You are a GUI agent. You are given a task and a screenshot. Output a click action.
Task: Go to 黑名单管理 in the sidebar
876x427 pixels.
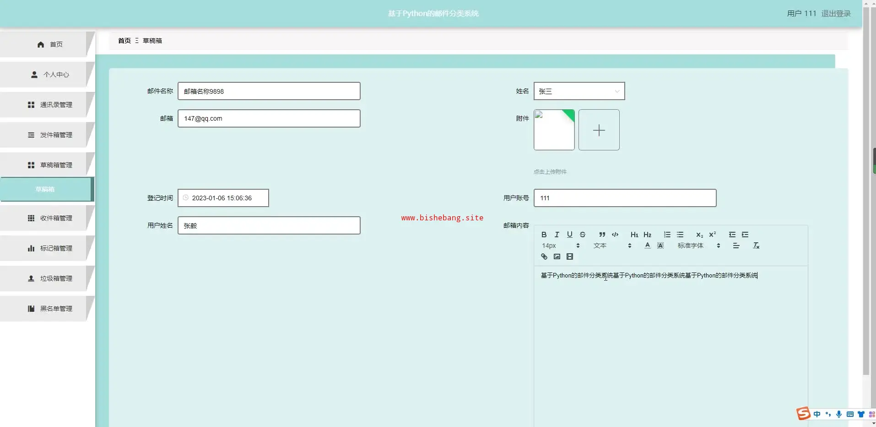pyautogui.click(x=50, y=309)
